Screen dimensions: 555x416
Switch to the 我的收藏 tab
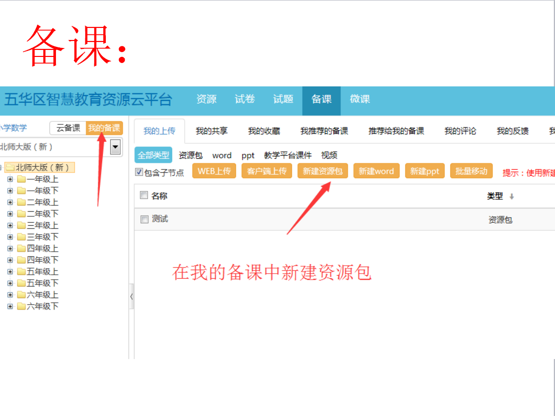[x=264, y=131]
